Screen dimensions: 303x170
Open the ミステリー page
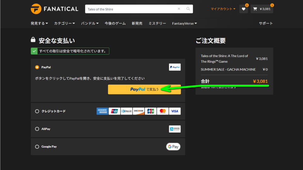coord(157,23)
